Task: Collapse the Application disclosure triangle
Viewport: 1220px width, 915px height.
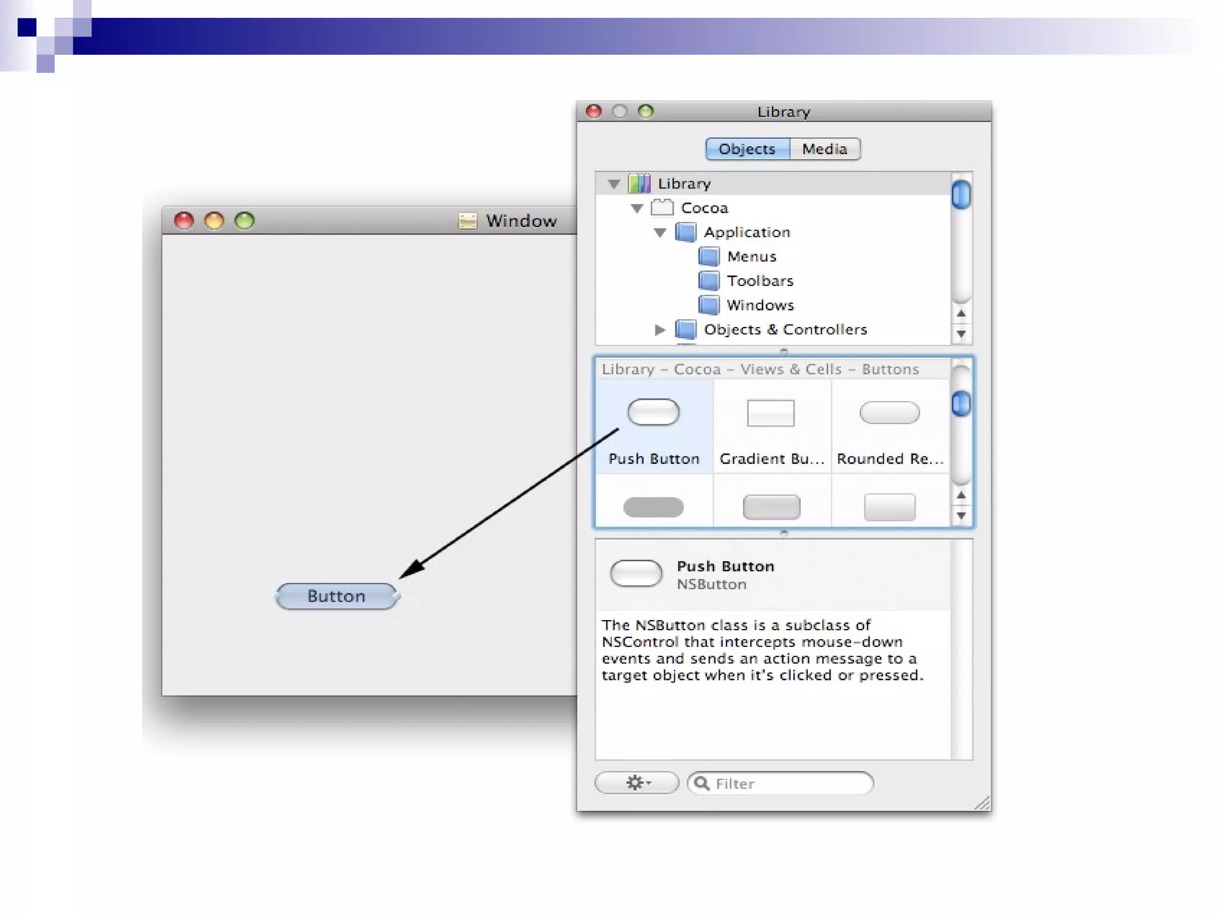Action: pyautogui.click(x=660, y=233)
